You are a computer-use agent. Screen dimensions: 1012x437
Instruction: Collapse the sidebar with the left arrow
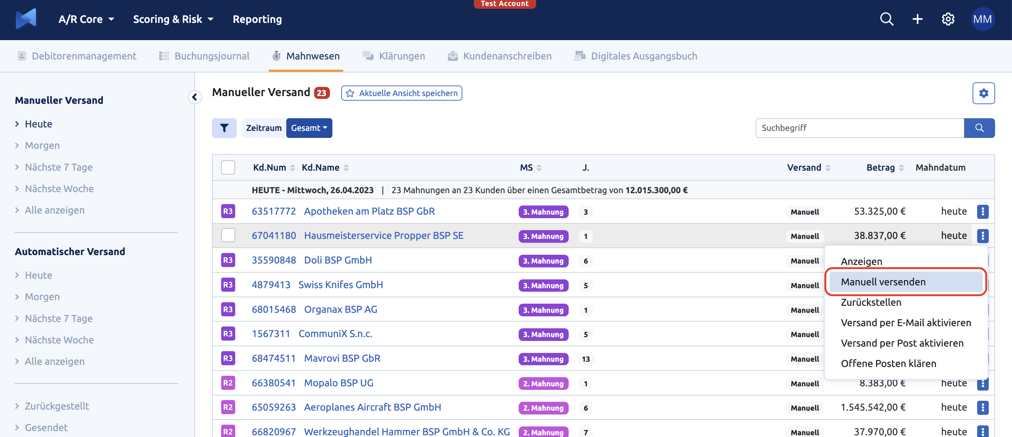tap(195, 97)
